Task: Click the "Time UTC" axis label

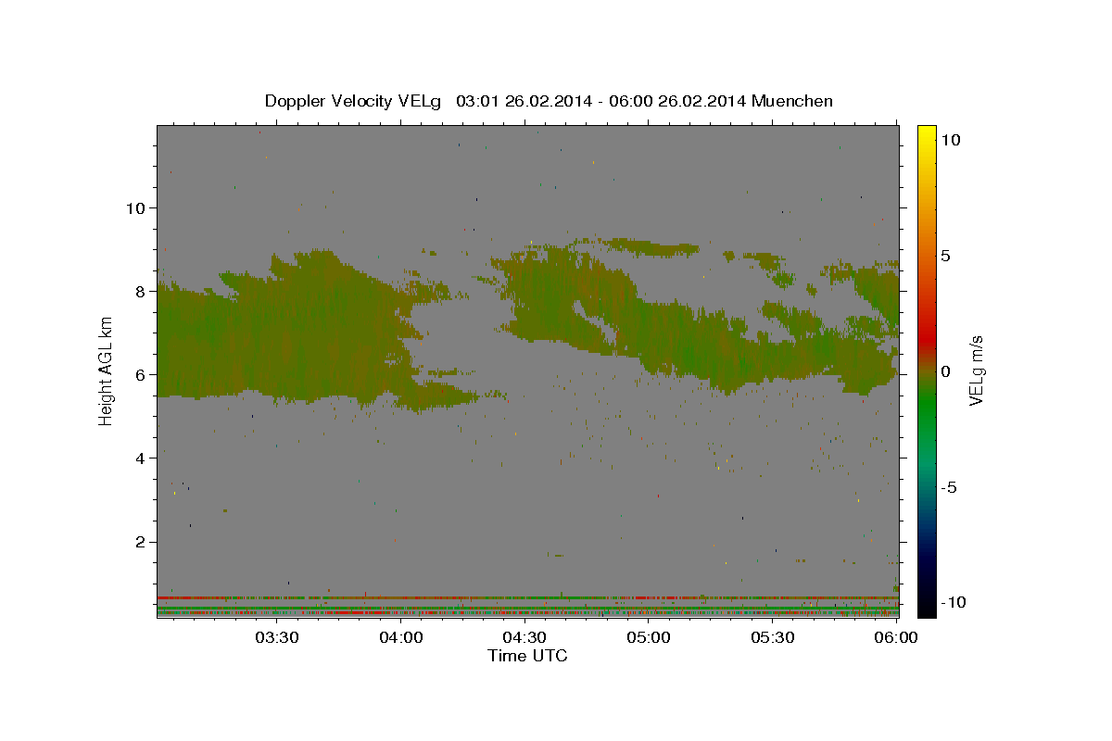Action: click(x=527, y=656)
